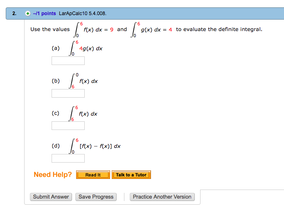
Task: Click the 'Use the values' text
Action: point(50,29)
